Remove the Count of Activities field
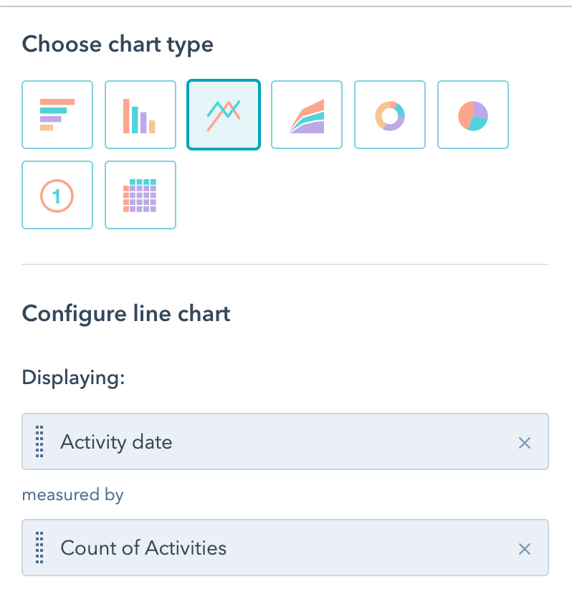 click(525, 549)
